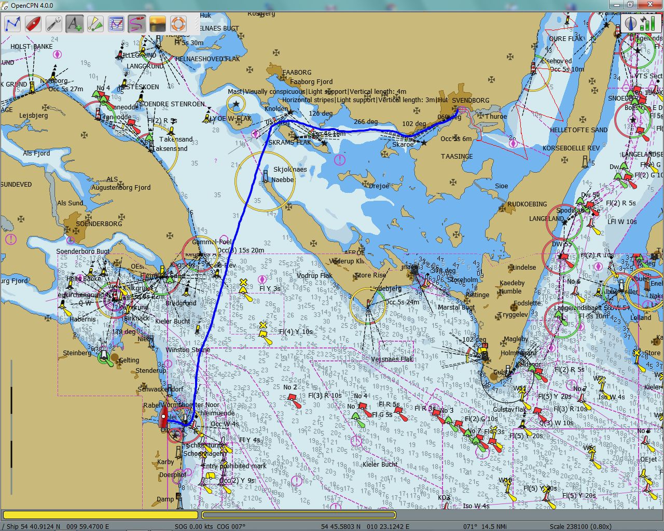
Task: Change color scheme sunset icon
Action: [158, 24]
